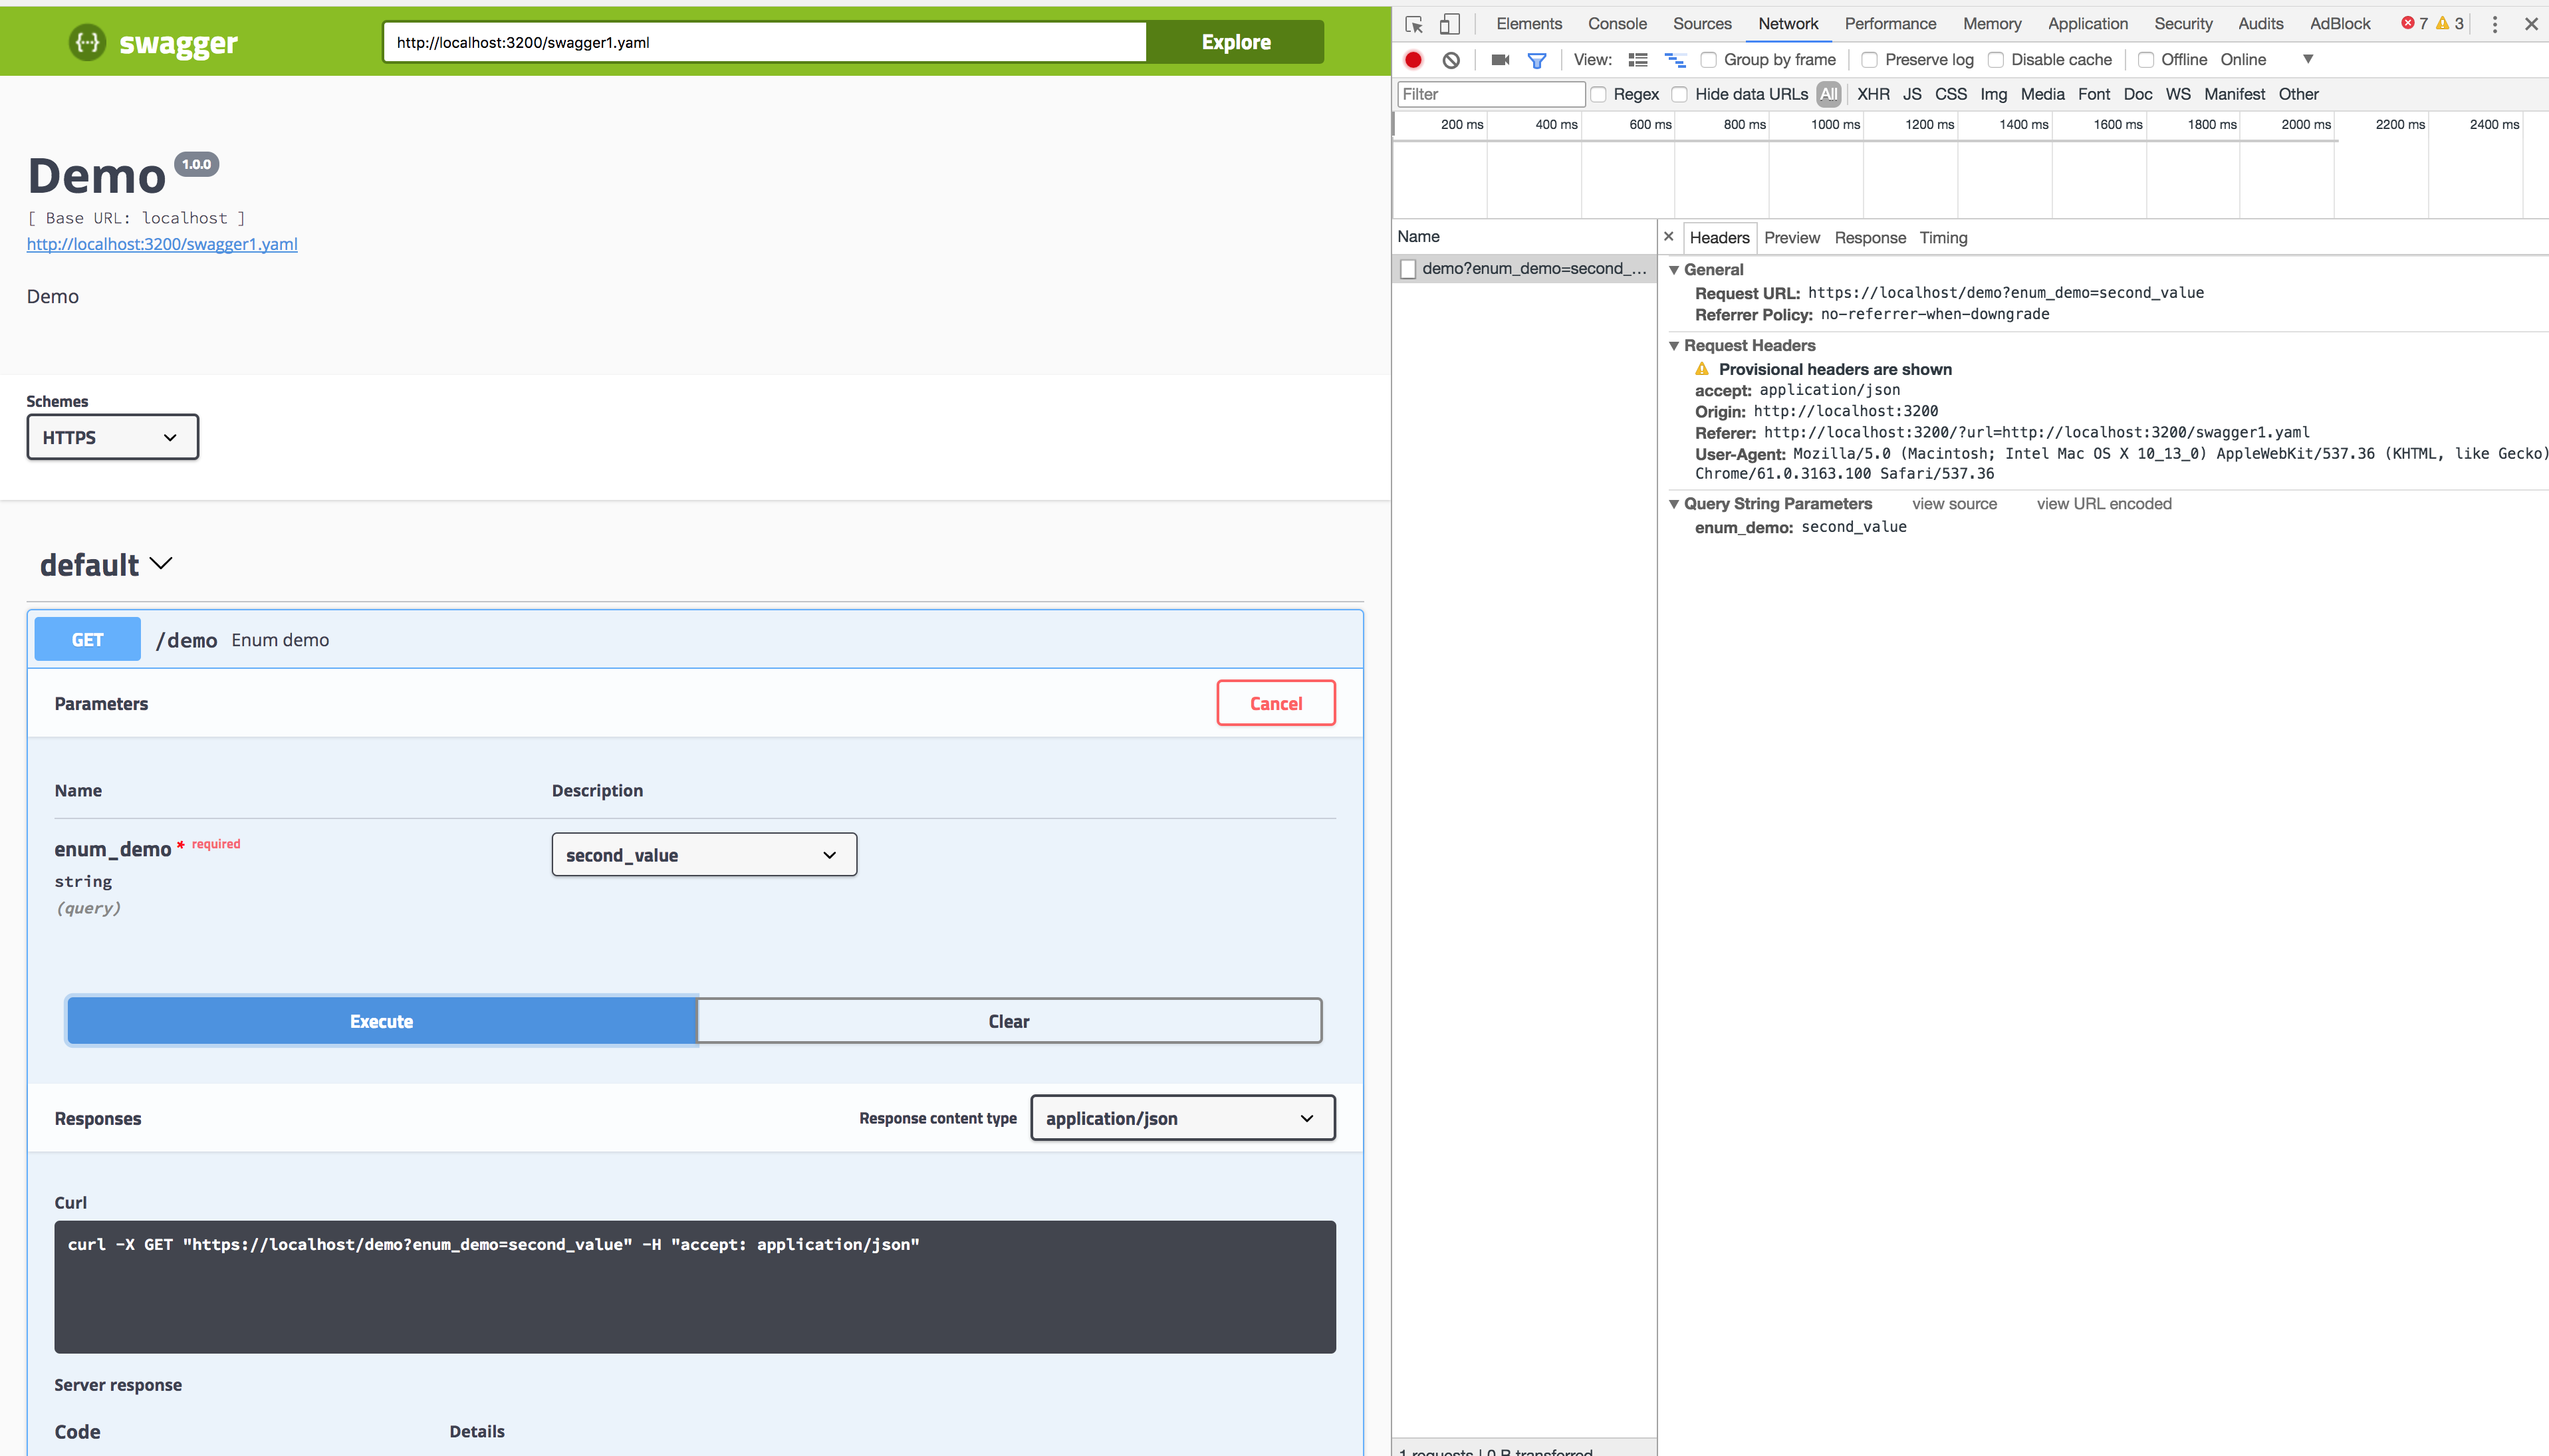Tick the Hide data URLs checkbox
Image resolution: width=2549 pixels, height=1456 pixels.
(1680, 94)
